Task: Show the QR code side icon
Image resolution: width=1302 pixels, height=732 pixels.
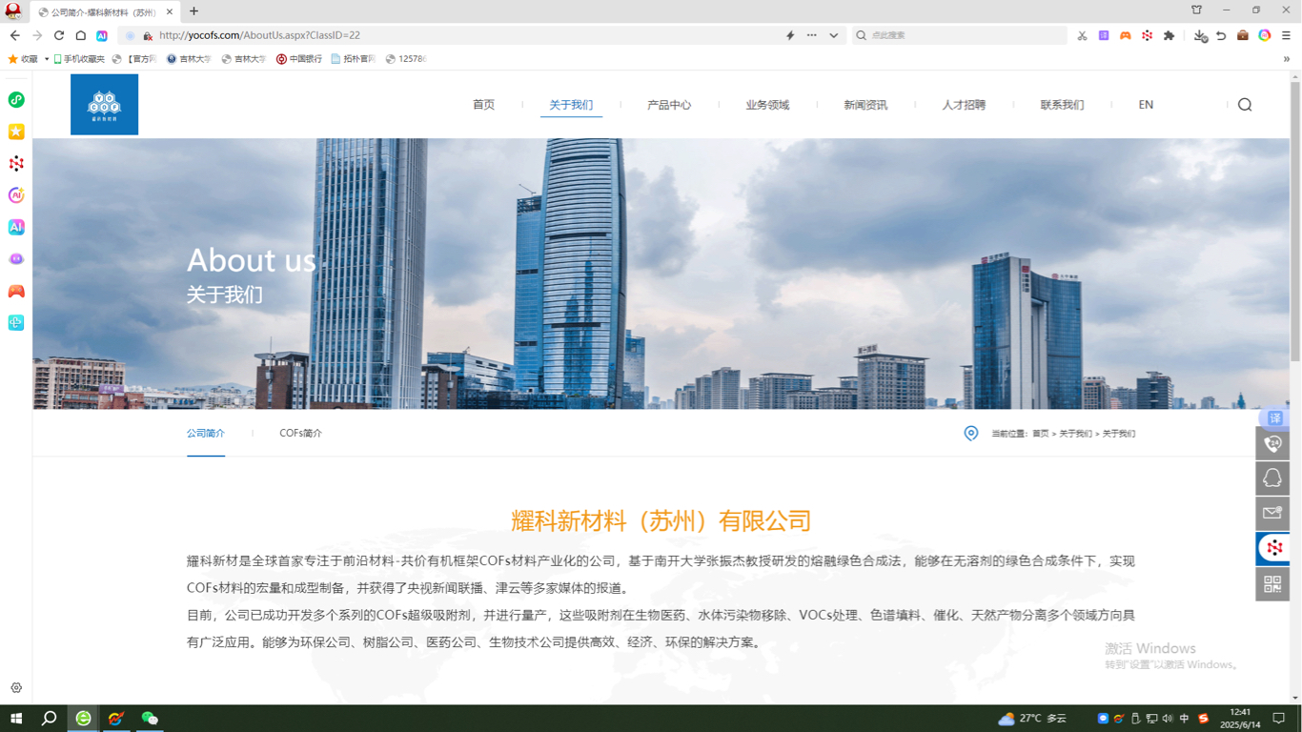Action: 1272,584
